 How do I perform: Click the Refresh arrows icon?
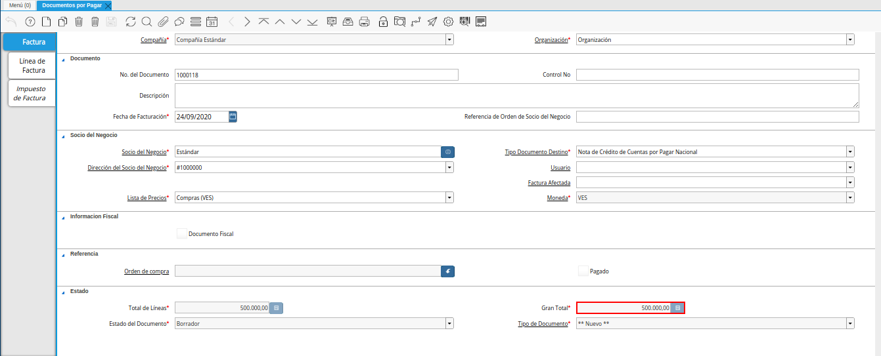click(131, 22)
